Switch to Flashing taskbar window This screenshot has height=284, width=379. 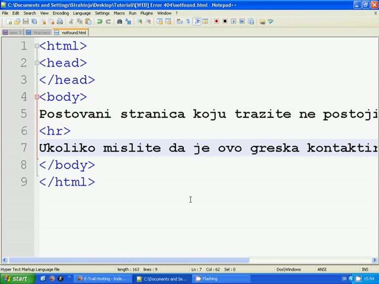point(221,279)
